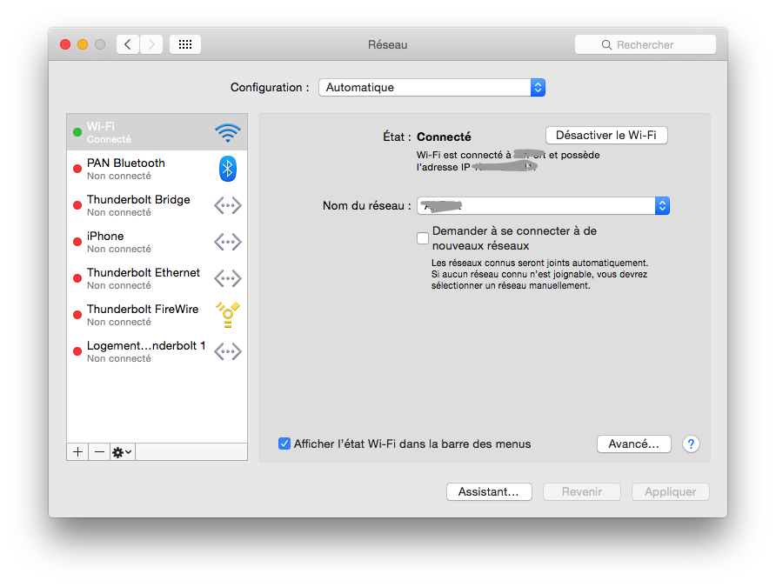Viewport: 776px width, 587px height.
Task: Select the PAN Bluetooth service
Action: coord(157,169)
